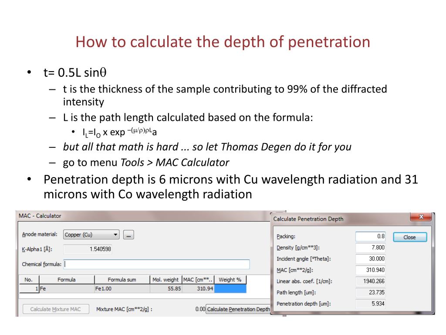This screenshot has height=335, width=446.
Task: Click the 'Incident angle [°Theta]:' label
Action: coord(304,259)
